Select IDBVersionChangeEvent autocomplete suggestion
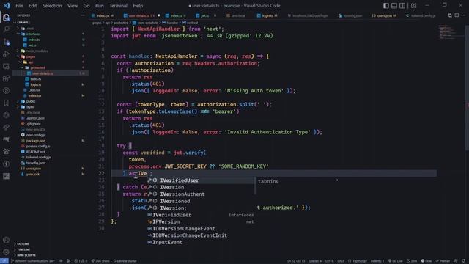 click(200, 229)
